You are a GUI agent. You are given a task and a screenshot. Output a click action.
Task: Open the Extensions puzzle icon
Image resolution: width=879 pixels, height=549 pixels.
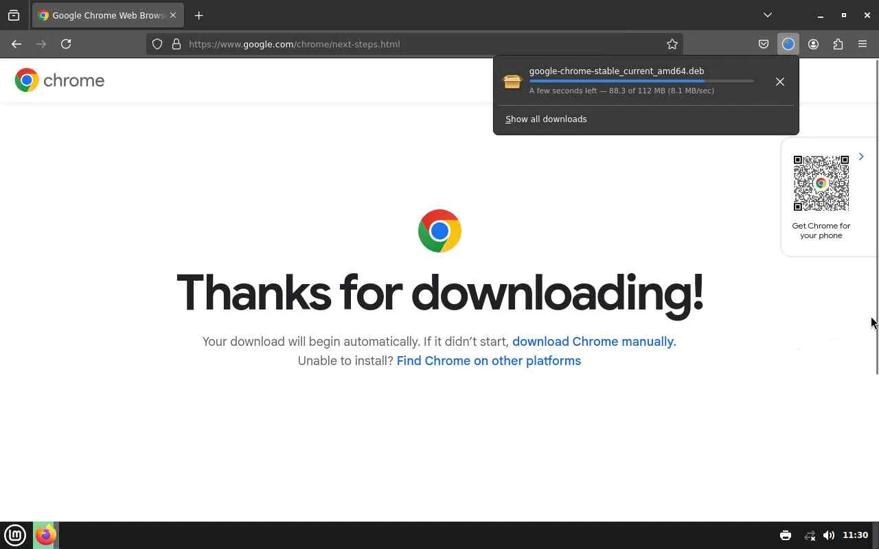tap(838, 44)
